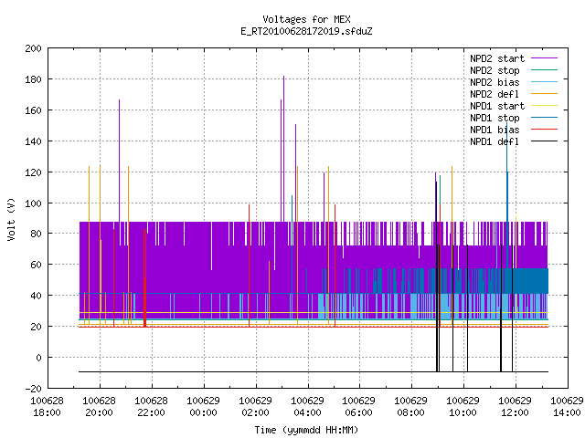585x438 pixels.
Task: Click the file name E_RT20100628172019.sfduZ
Action: click(x=306, y=31)
